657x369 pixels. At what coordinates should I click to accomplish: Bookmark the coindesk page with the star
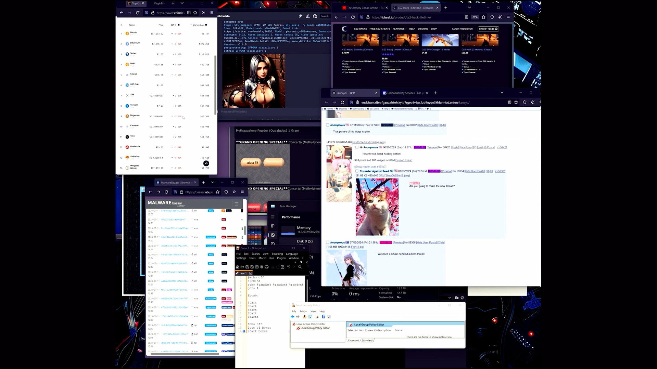tap(195, 13)
